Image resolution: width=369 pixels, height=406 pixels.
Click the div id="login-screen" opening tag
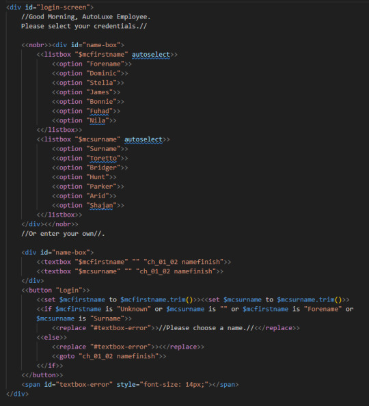tap(50, 8)
